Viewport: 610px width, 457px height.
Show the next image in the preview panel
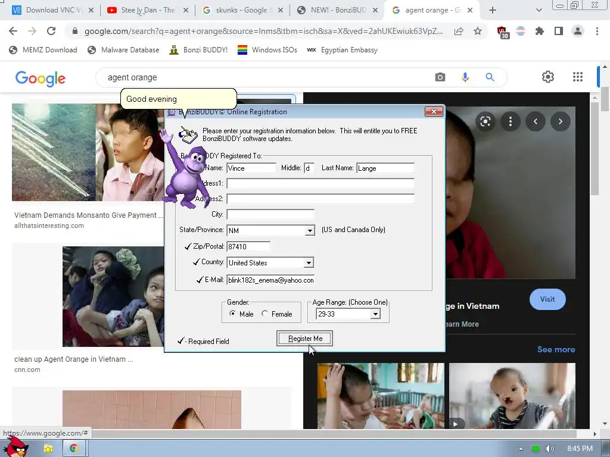(x=560, y=121)
